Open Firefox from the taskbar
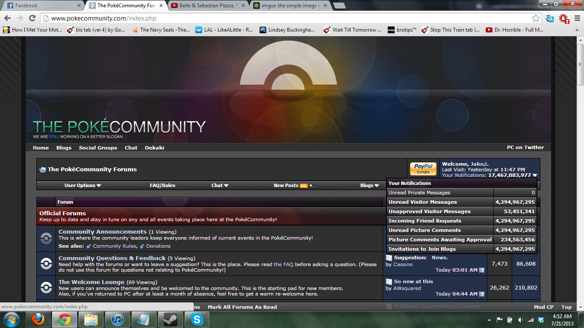The width and height of the screenshot is (584, 328). pyautogui.click(x=38, y=319)
